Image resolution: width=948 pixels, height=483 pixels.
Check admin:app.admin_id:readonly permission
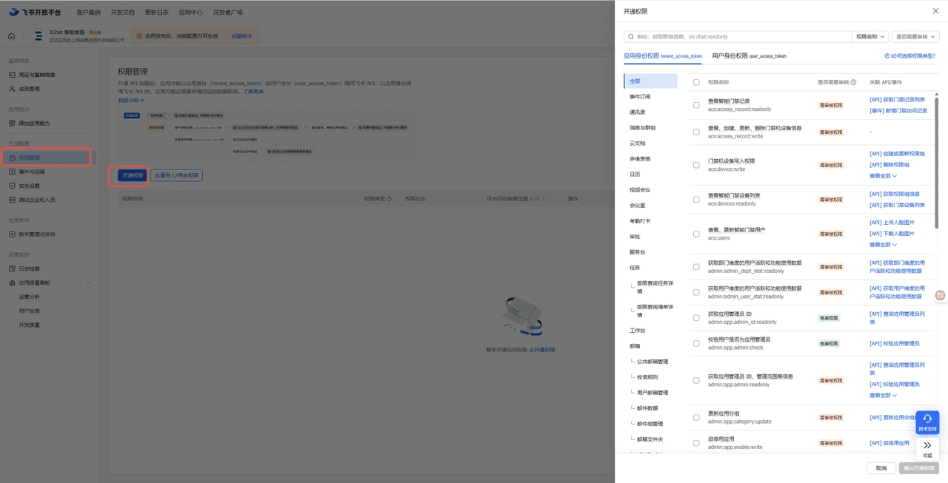tap(696, 318)
